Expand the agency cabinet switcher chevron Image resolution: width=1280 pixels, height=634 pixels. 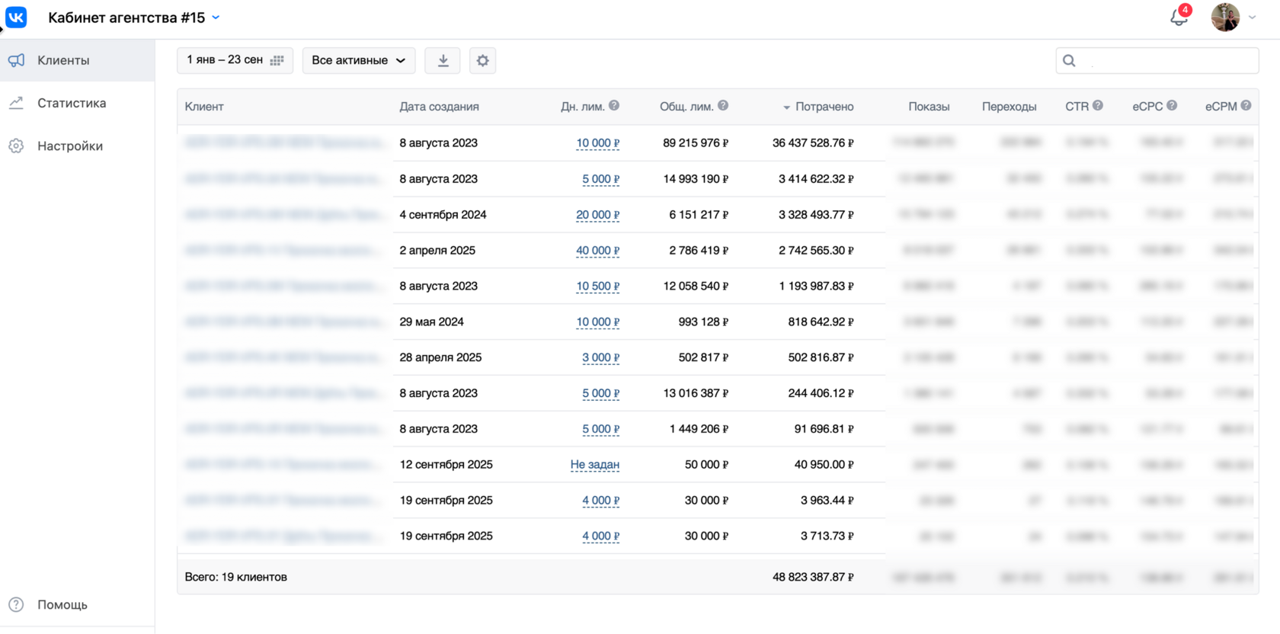[x=216, y=17]
